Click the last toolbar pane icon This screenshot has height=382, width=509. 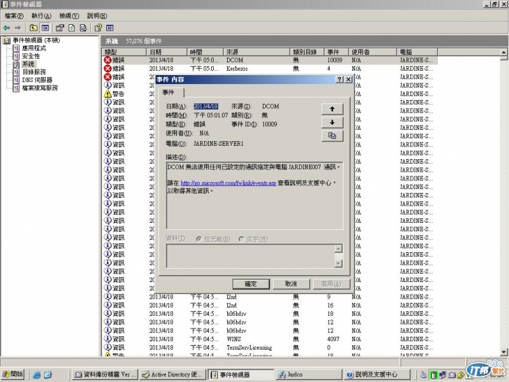(x=110, y=28)
